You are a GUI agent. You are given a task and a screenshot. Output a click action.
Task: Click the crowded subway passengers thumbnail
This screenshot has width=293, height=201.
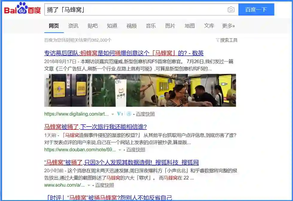(164, 90)
